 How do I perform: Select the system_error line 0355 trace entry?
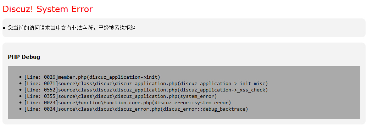[121, 96]
